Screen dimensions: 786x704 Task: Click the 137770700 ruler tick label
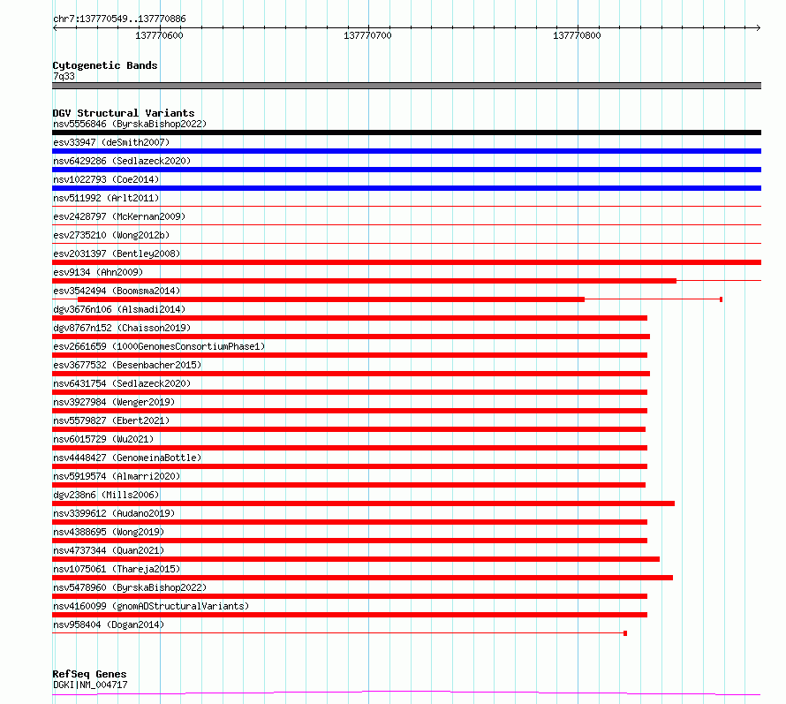click(x=367, y=35)
